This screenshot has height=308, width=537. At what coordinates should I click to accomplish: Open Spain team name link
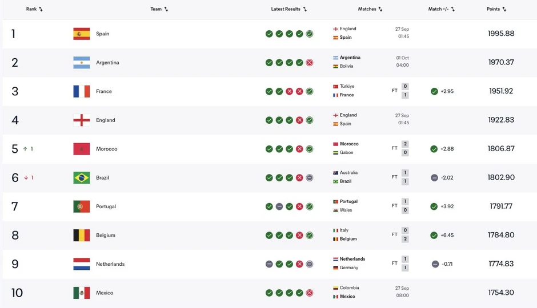point(102,34)
